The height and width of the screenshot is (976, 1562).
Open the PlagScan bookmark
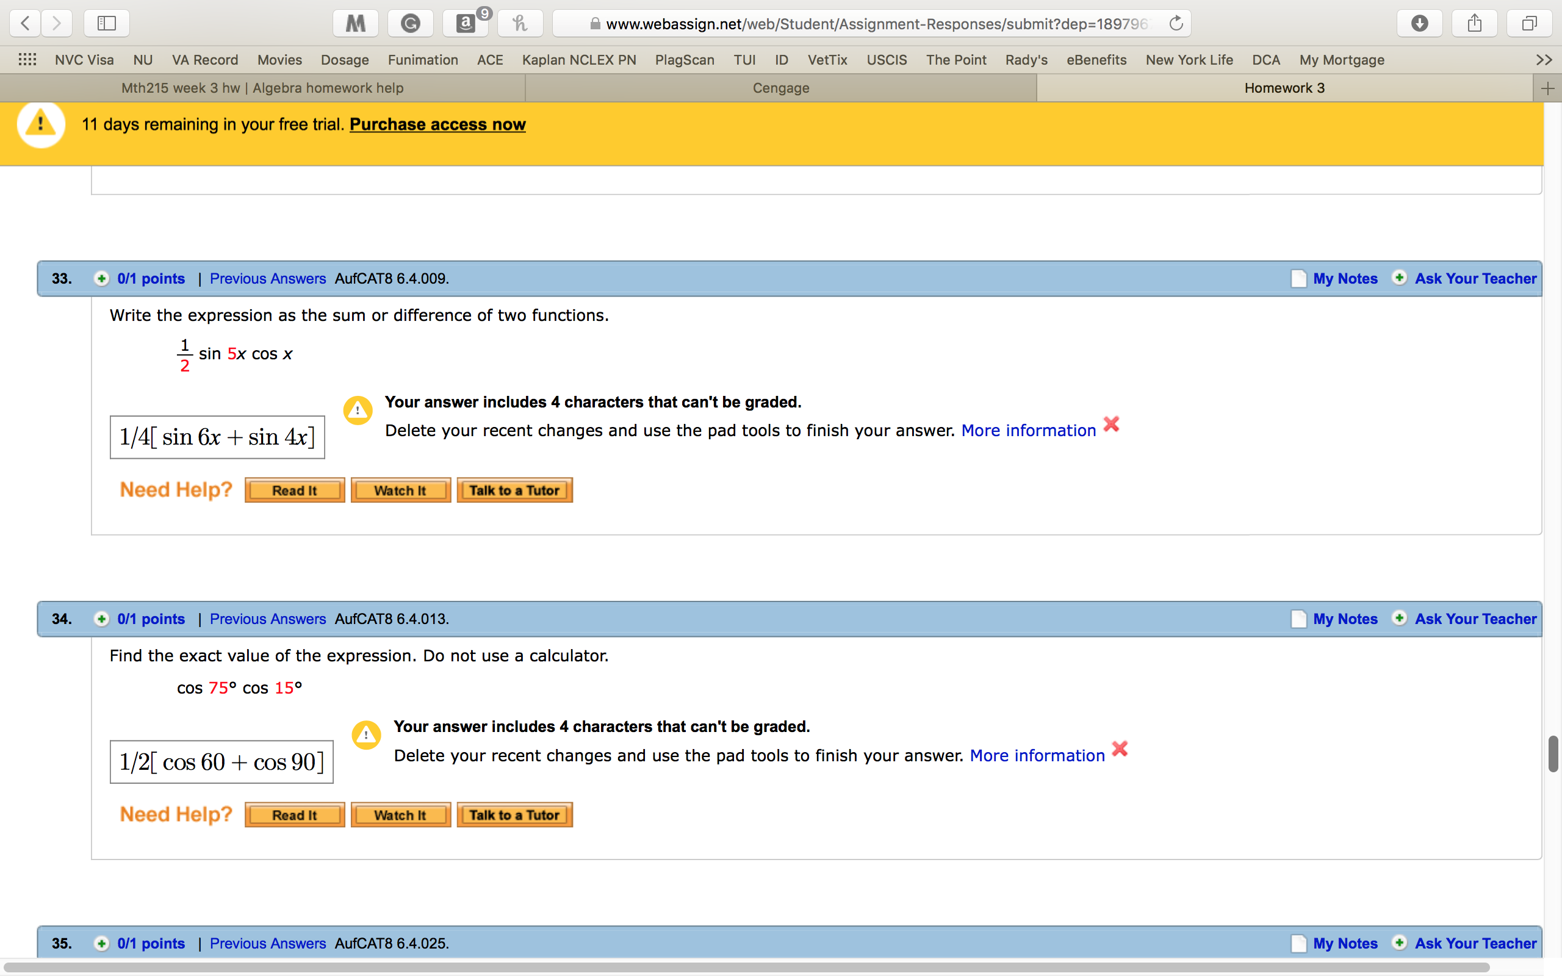click(684, 60)
